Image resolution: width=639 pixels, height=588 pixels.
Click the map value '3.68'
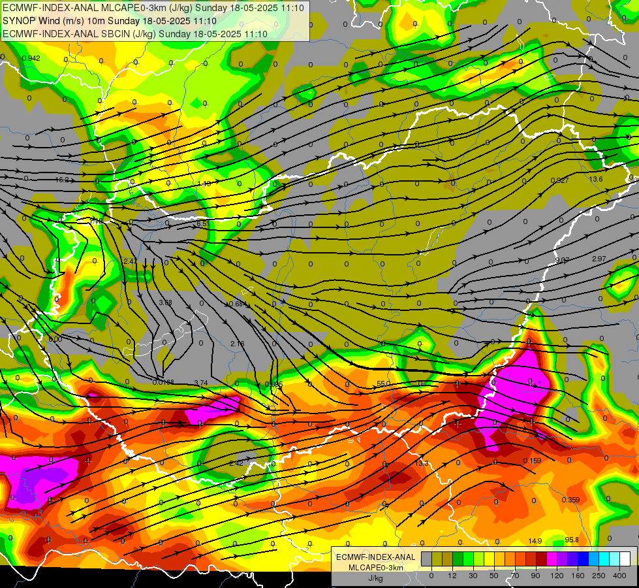point(165,302)
